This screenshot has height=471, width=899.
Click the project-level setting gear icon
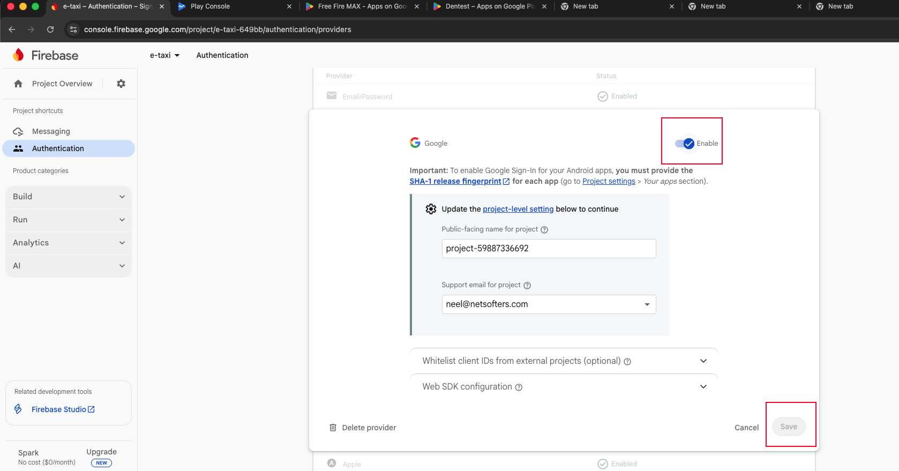click(431, 209)
